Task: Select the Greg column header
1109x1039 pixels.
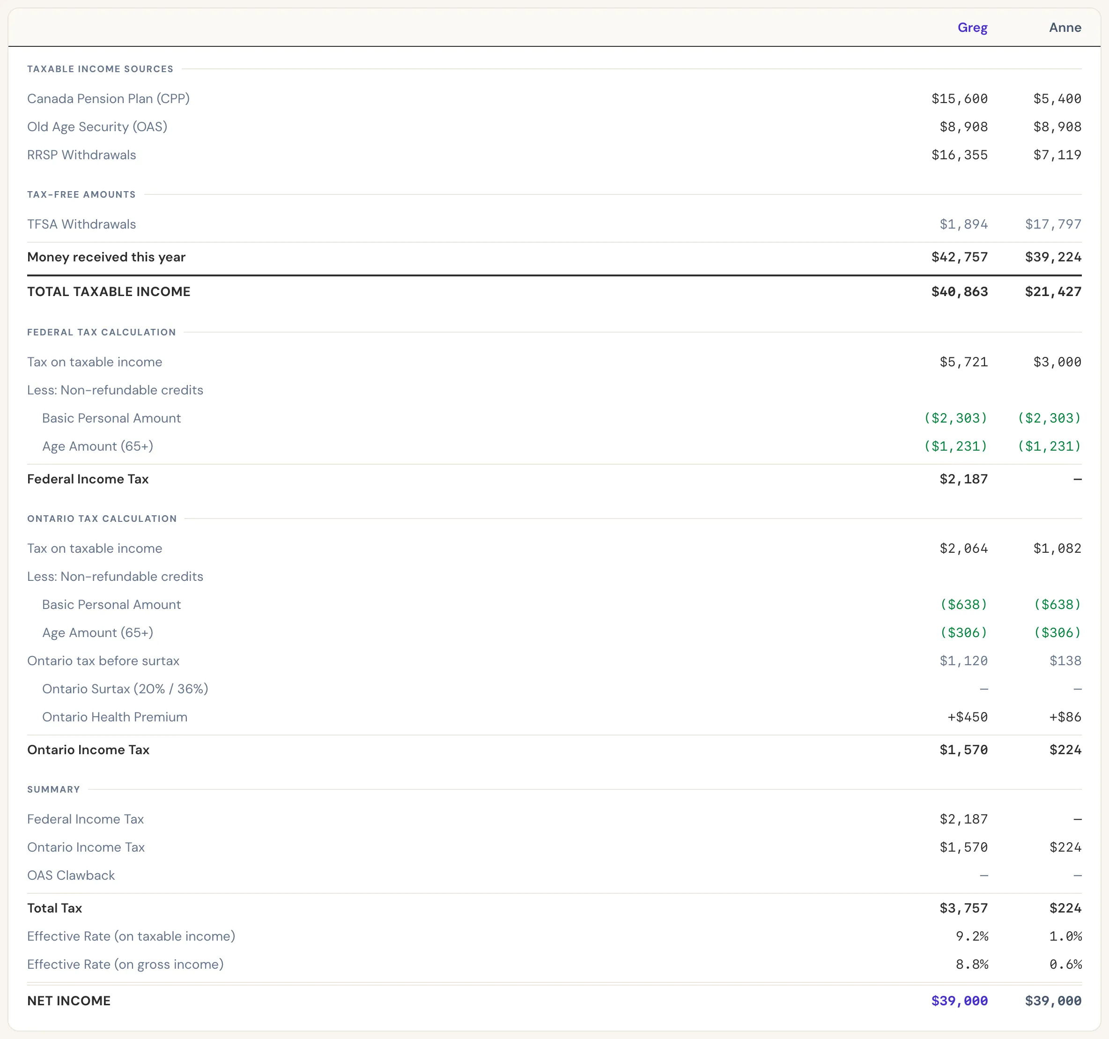Action: coord(972,27)
